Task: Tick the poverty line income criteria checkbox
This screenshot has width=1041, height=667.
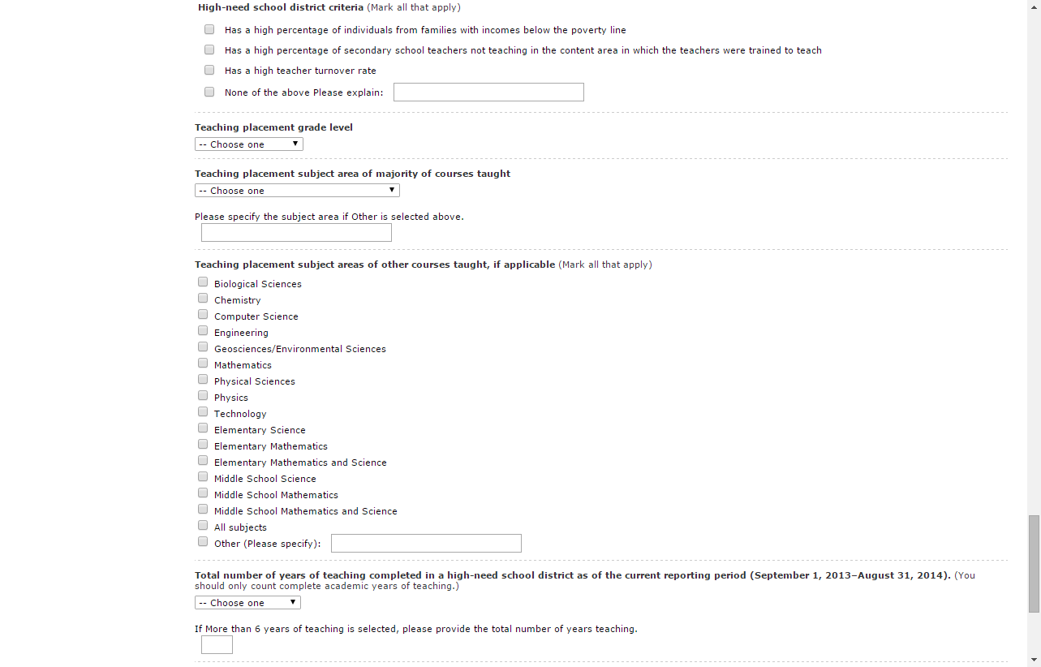Action: point(209,30)
